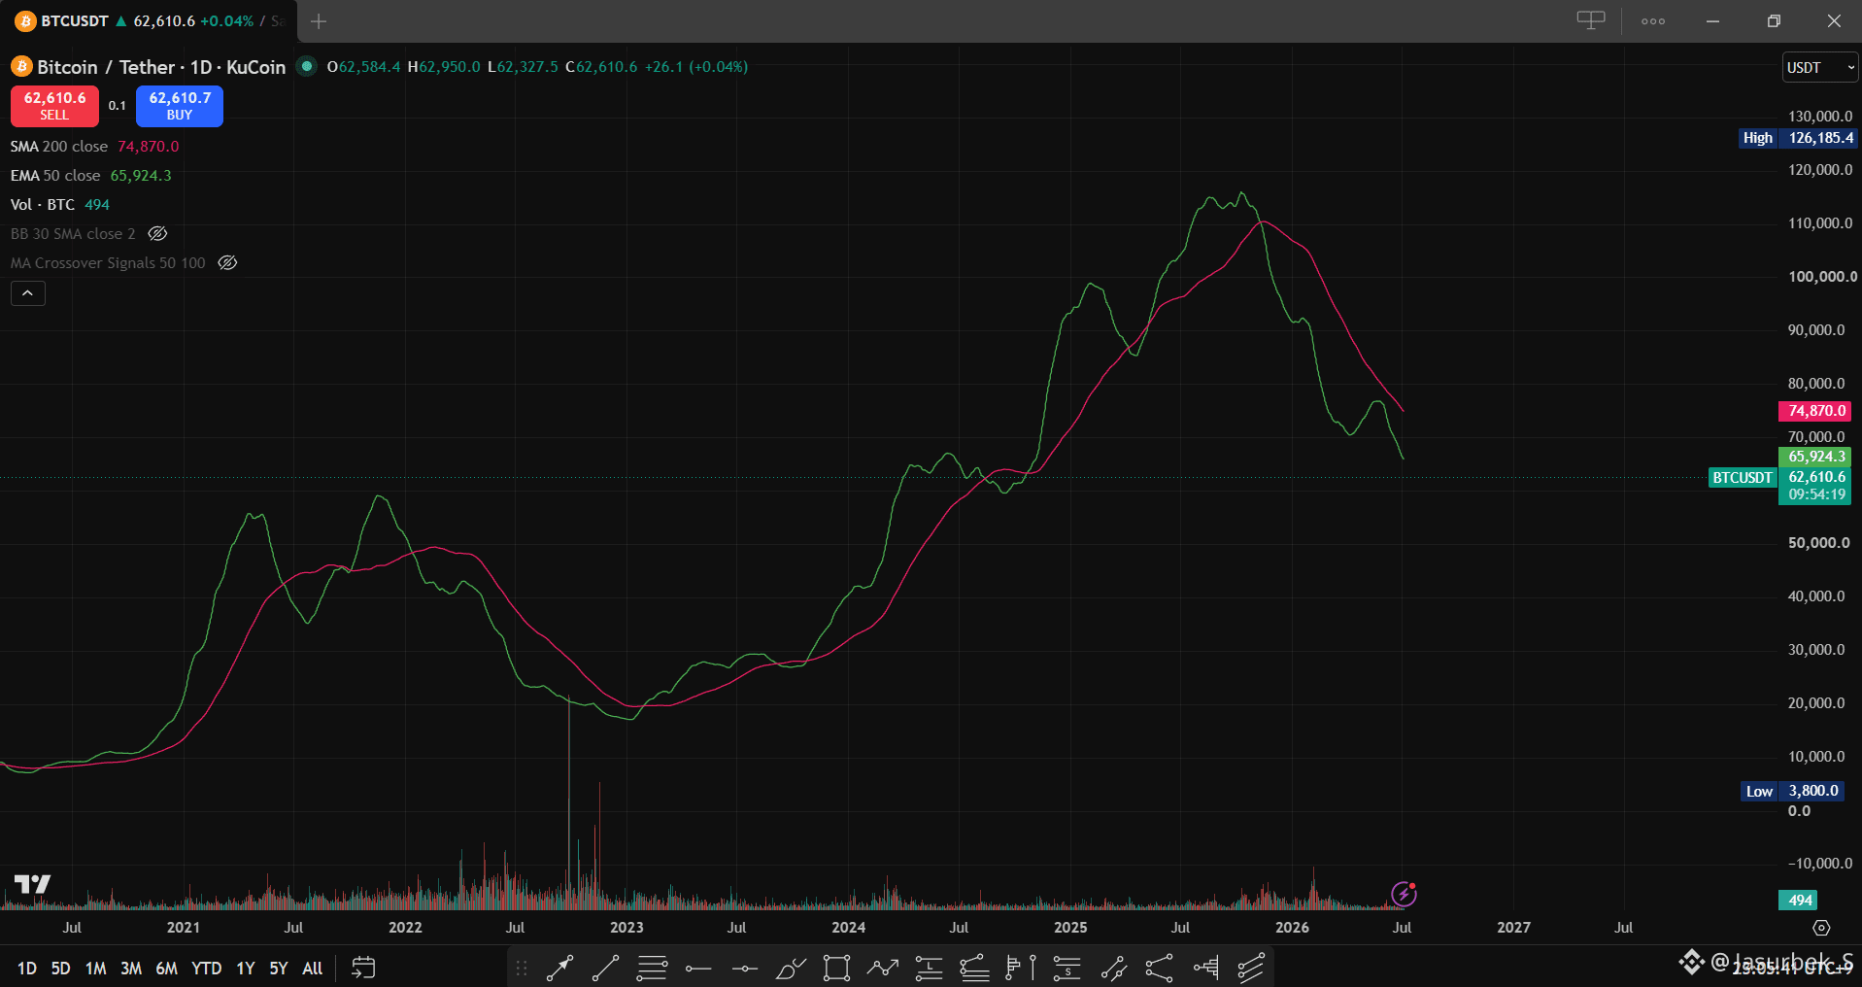Set the date range to 5D
This screenshot has height=987, width=1862.
click(60, 968)
